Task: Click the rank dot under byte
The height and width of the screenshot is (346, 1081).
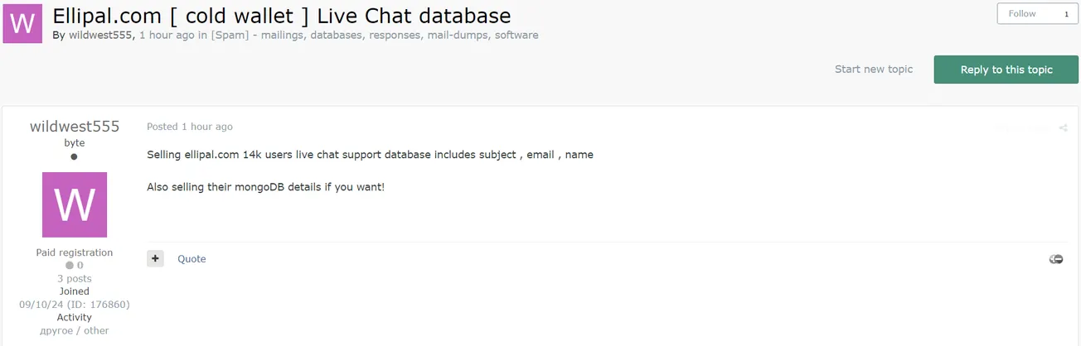Action: tap(74, 156)
